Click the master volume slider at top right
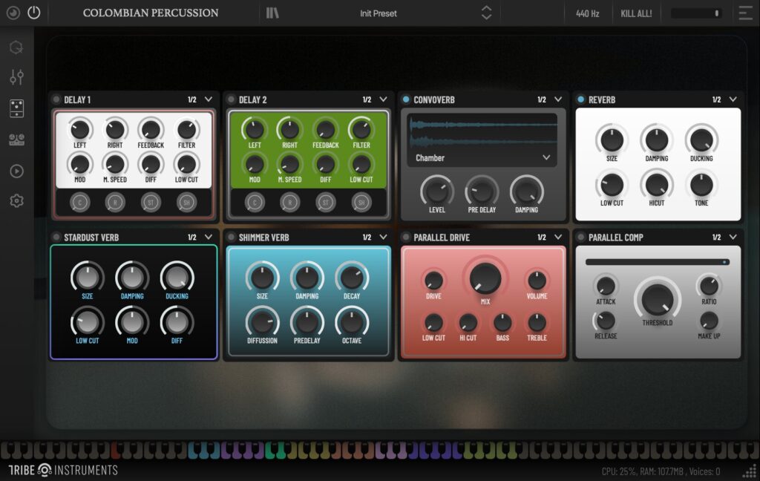The image size is (760, 481). (696, 13)
